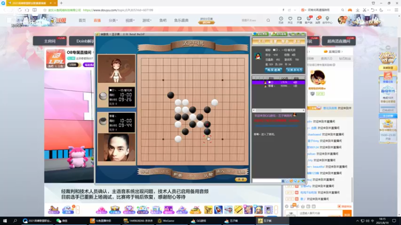401x225 pixels.
Task: Click the bookmark star icon in address bar
Action: point(45,10)
